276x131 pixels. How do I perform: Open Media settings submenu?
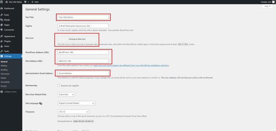point(3,78)
